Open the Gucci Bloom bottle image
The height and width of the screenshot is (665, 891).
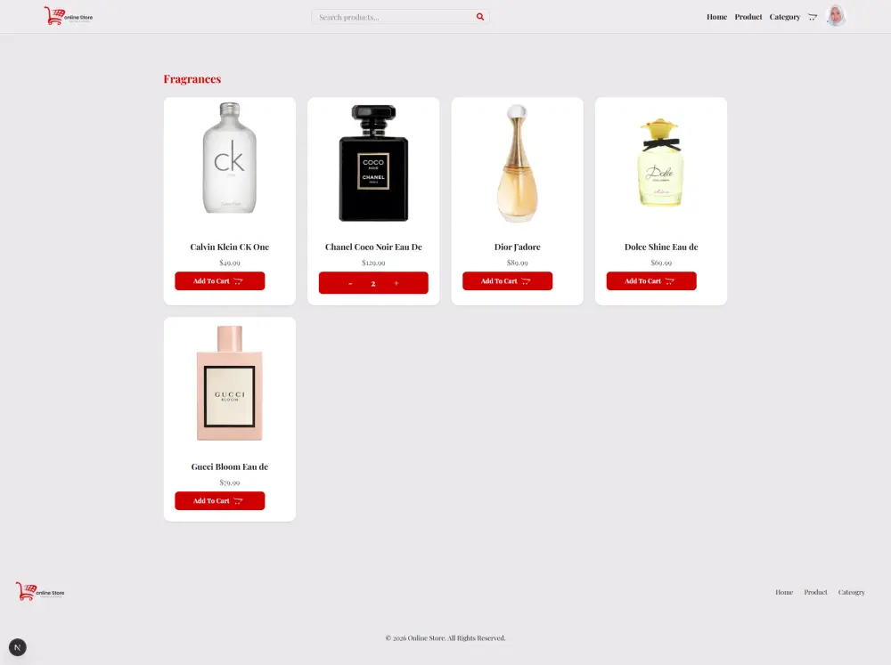click(x=230, y=384)
